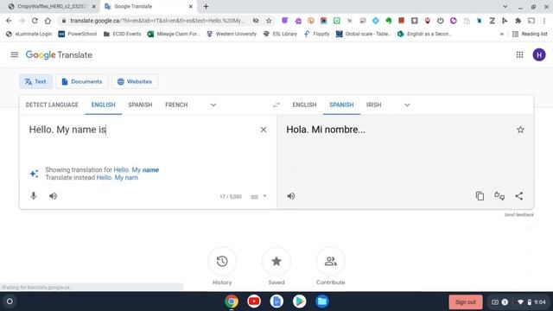Go to browser home page
553x311 pixels.
pos(48,21)
